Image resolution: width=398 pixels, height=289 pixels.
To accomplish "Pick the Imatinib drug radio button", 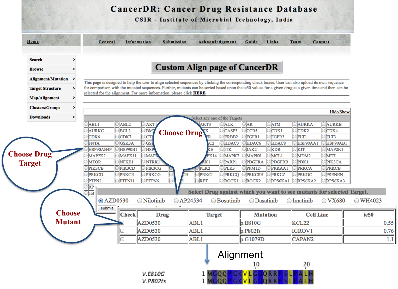I will point(289,201).
